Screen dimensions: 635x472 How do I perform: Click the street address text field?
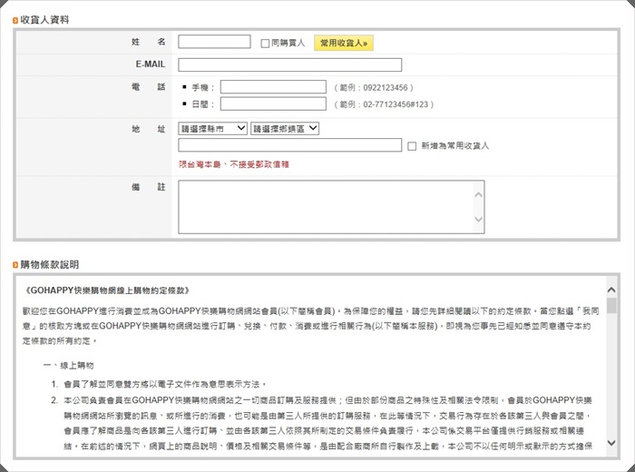(x=289, y=145)
